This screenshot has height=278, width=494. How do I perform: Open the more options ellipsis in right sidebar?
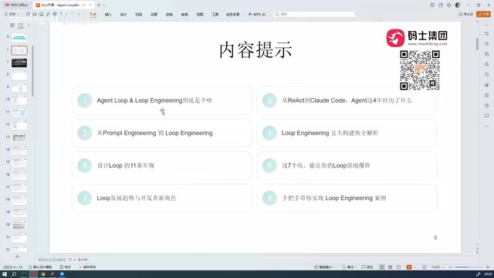[x=487, y=126]
